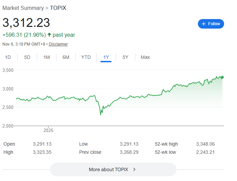Show the YTD chart view
Viewport: 237px width, 181px height.
click(x=86, y=57)
